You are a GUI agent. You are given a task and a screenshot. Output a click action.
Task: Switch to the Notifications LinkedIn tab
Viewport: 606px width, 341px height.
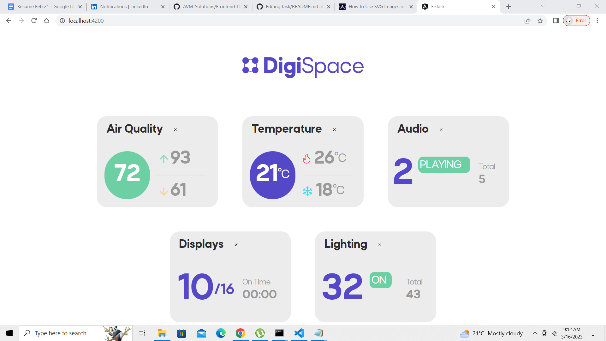tap(124, 7)
